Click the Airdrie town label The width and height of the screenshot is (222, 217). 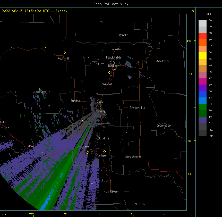pos(104,138)
